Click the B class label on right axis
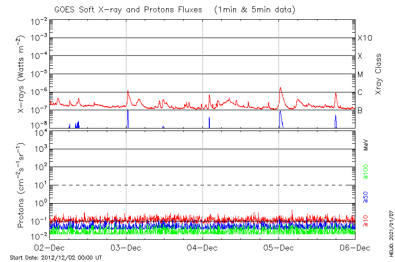Screen dimensions: 395x262 360,110
